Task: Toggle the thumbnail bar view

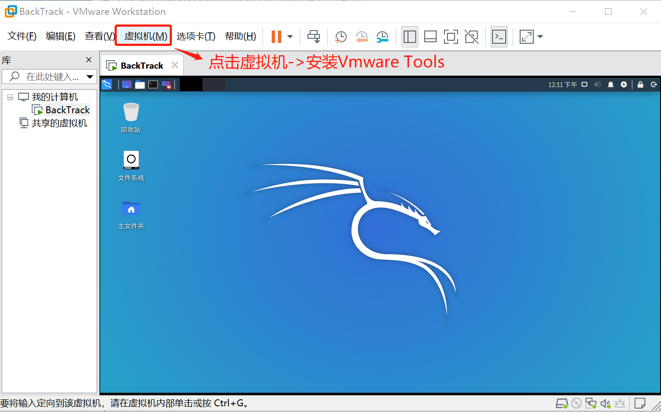Action: (430, 37)
